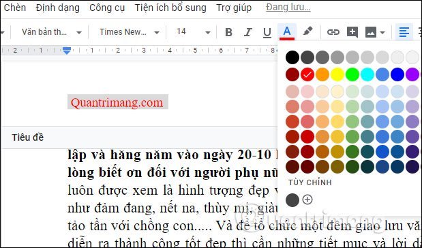Insert an image with the picture icon
Image resolution: width=422 pixels, height=248 pixels.
371,33
